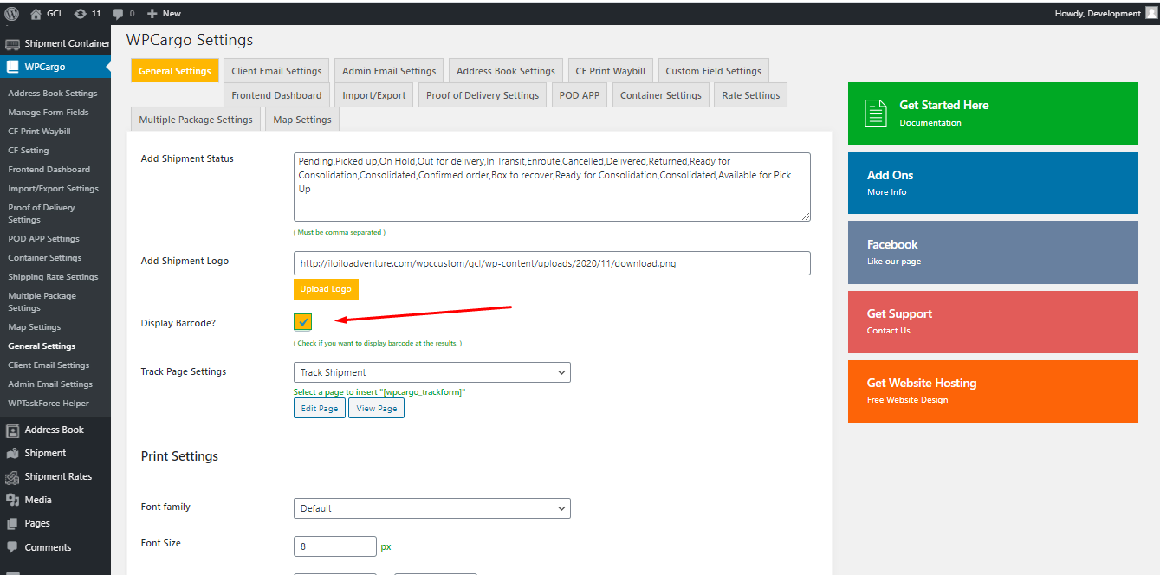Open Admin Email Settings in sidebar
The width and height of the screenshot is (1160, 575).
tap(50, 384)
